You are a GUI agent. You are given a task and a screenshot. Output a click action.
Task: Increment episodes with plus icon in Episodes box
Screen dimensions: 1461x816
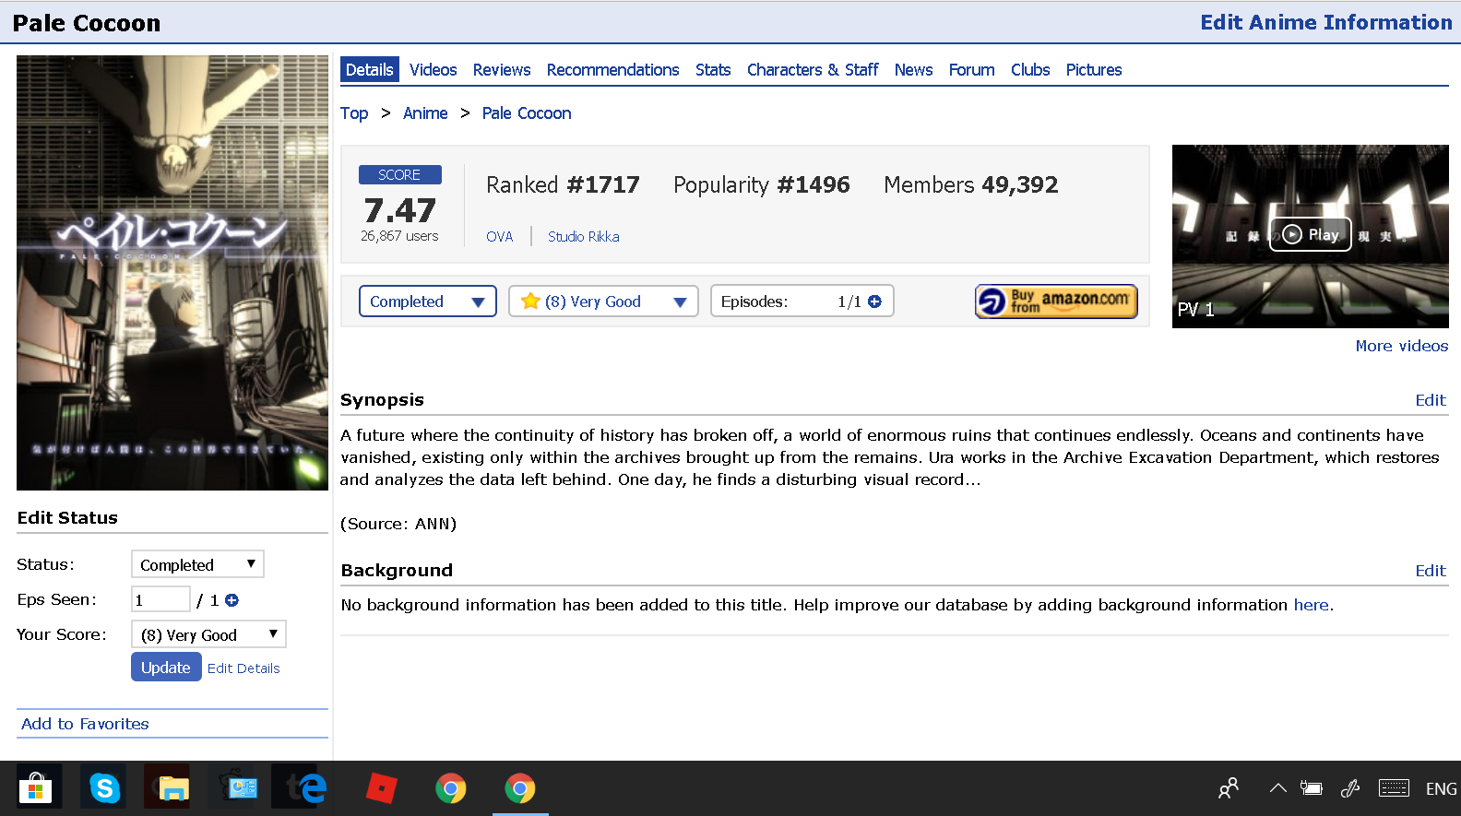874,302
